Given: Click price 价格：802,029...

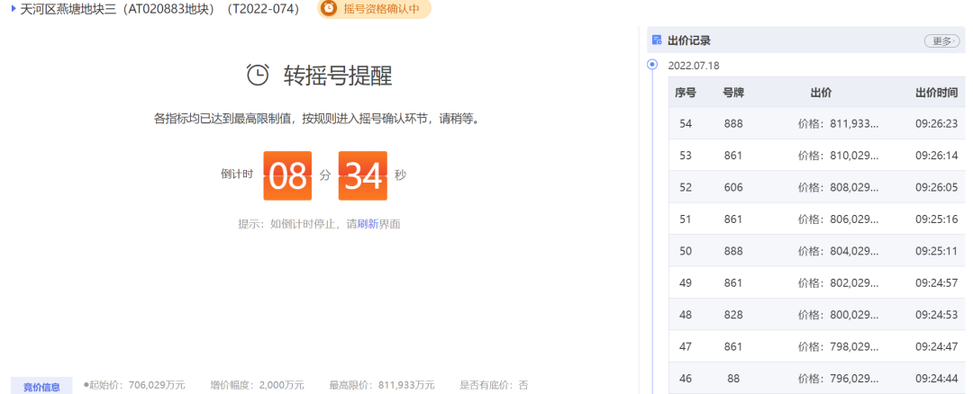Looking at the screenshot, I should (x=839, y=283).
